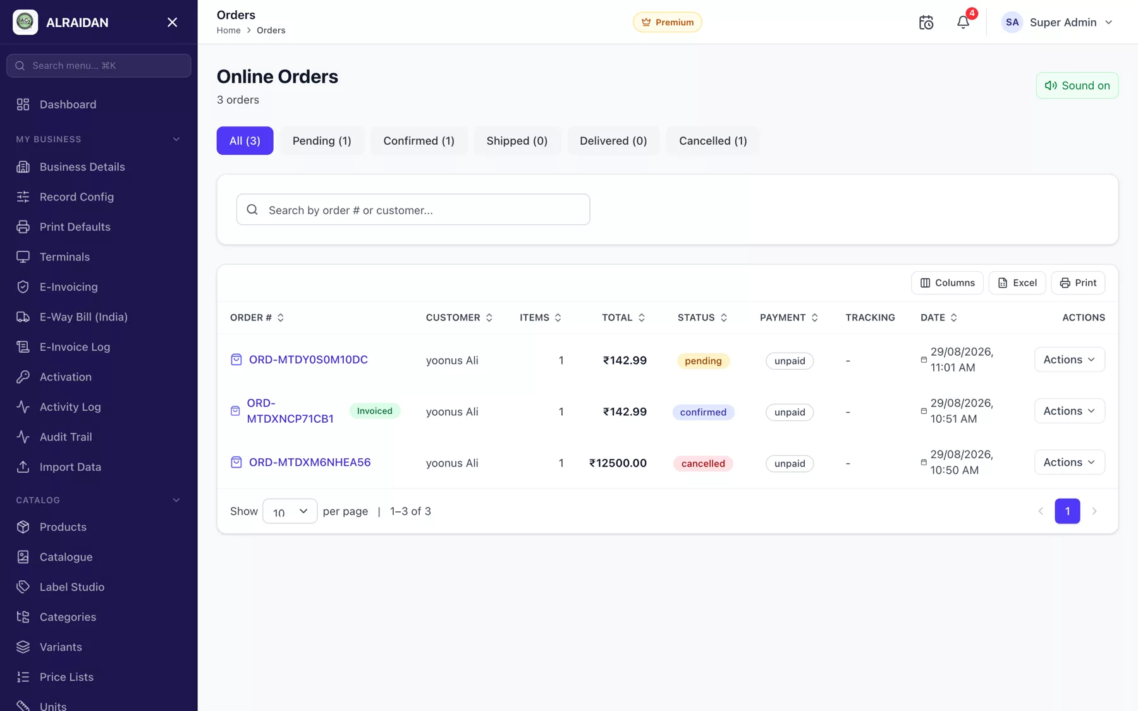Click the Variants layers icon

[x=23, y=647]
